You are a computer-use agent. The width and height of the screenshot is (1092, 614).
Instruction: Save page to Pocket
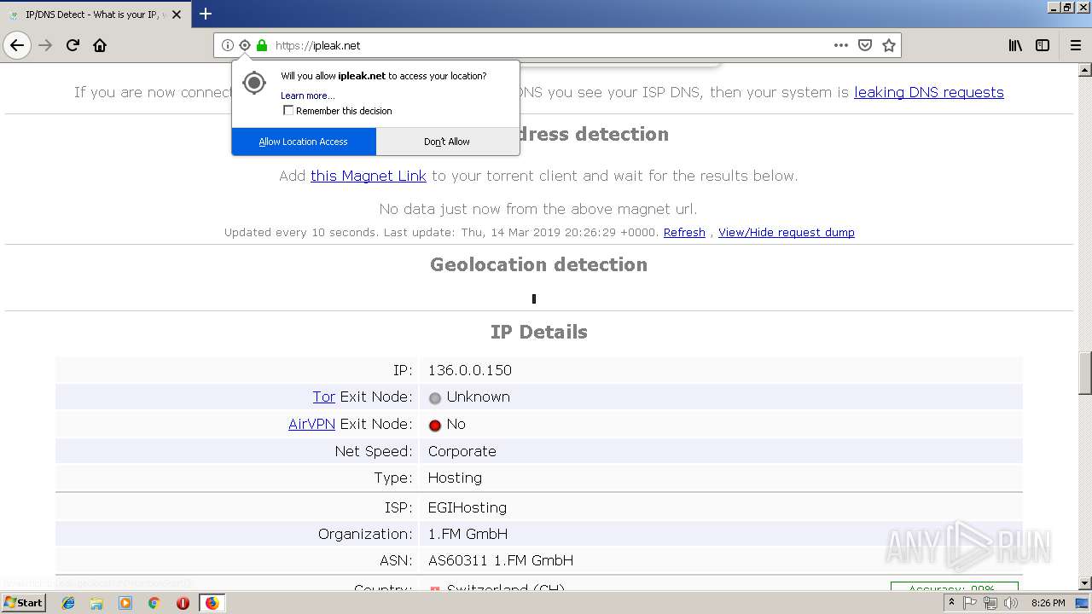pyautogui.click(x=865, y=45)
